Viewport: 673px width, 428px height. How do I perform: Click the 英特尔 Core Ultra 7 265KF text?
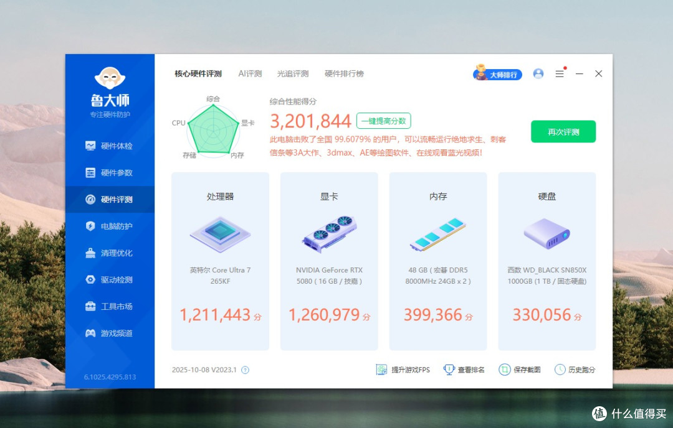pyautogui.click(x=220, y=276)
